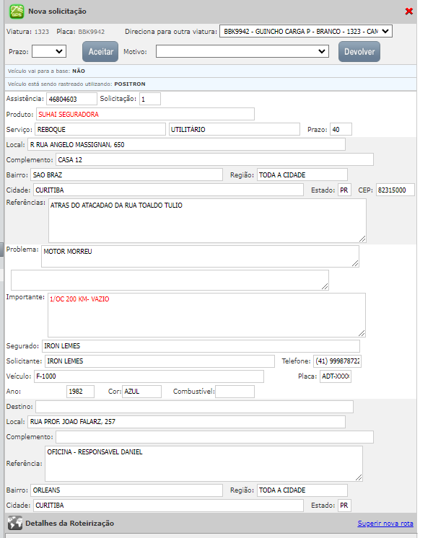This screenshot has width=433, height=538.
Task: Click the Importante text area
Action: (207, 314)
